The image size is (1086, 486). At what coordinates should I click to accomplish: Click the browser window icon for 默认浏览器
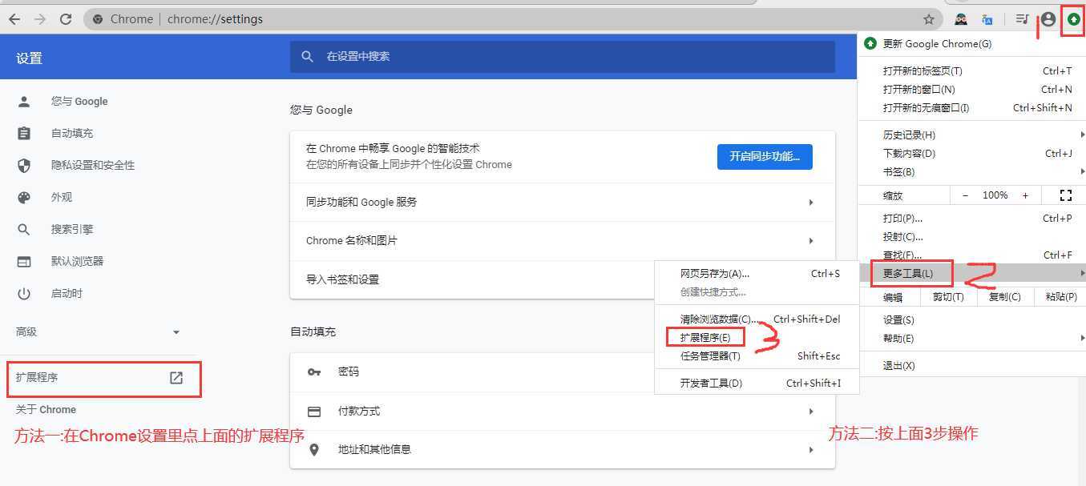[24, 262]
